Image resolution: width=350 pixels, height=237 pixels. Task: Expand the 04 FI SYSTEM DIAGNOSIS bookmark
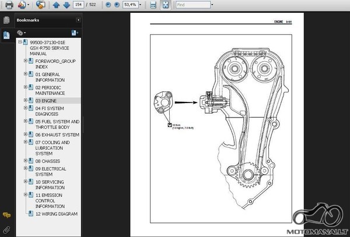point(26,108)
